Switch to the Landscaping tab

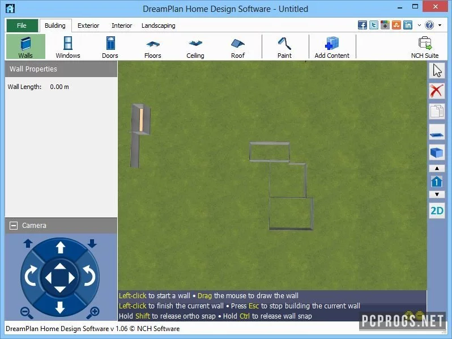tap(158, 26)
